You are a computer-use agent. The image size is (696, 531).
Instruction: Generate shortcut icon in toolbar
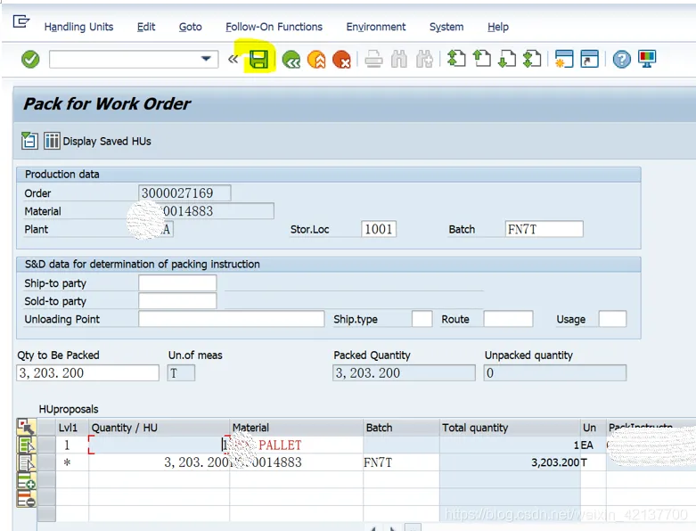point(589,59)
